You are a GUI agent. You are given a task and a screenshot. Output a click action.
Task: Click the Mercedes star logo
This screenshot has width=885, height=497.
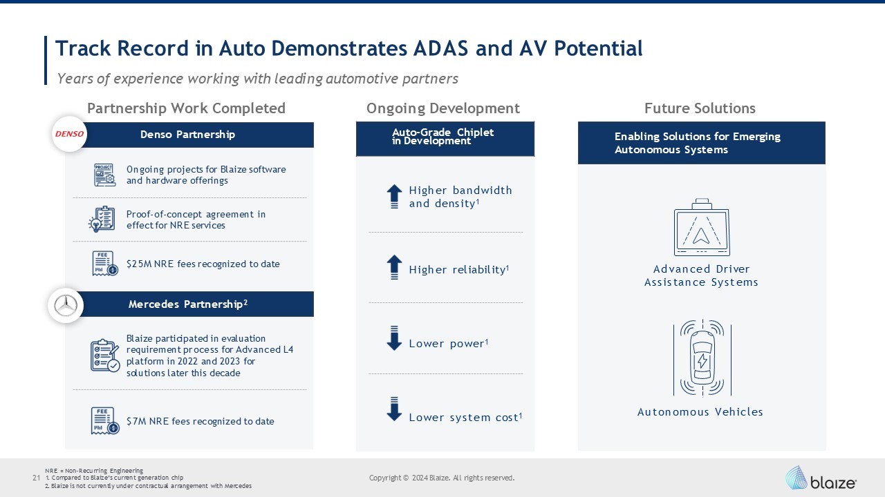click(x=66, y=305)
